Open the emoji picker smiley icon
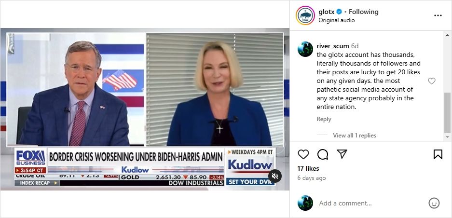The width and height of the screenshot is (452, 218). [434, 203]
